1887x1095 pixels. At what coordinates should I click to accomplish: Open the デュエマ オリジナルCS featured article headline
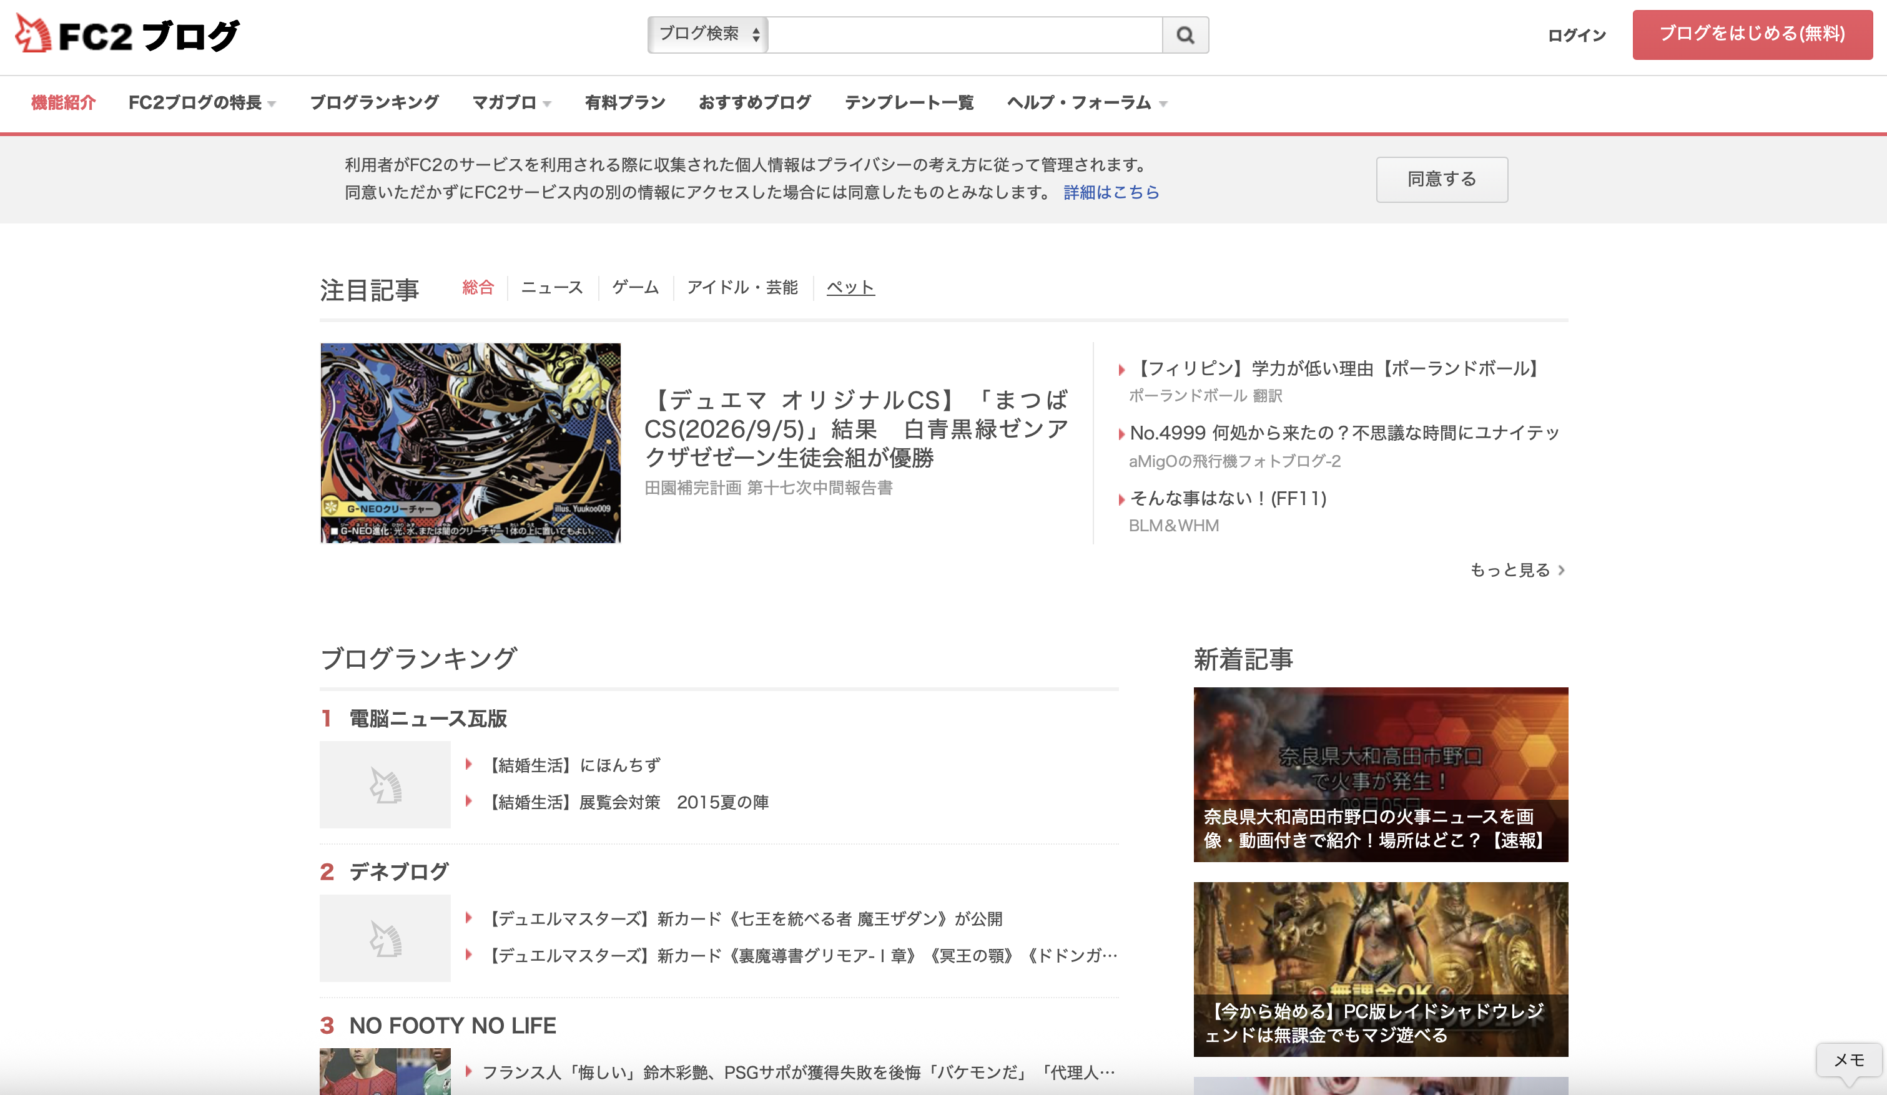[856, 428]
